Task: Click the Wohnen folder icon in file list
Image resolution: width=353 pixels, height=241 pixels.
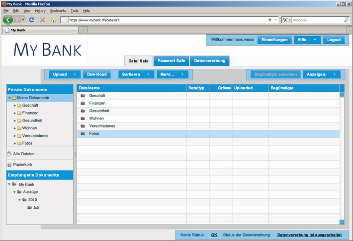Action: 83,119
